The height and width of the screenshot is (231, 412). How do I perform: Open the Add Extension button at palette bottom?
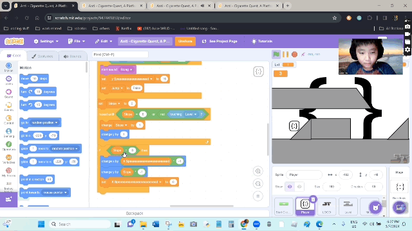pos(8,200)
